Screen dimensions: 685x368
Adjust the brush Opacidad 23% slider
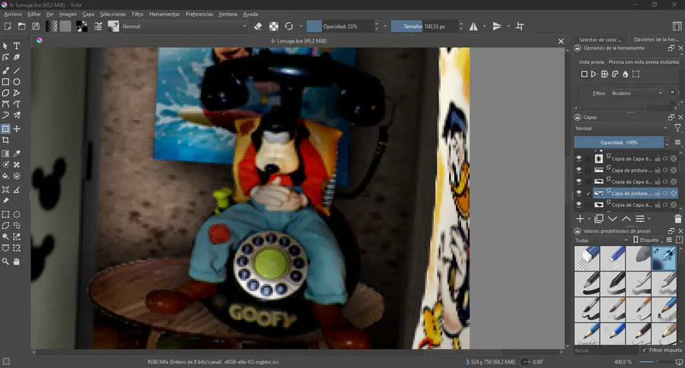tap(340, 26)
